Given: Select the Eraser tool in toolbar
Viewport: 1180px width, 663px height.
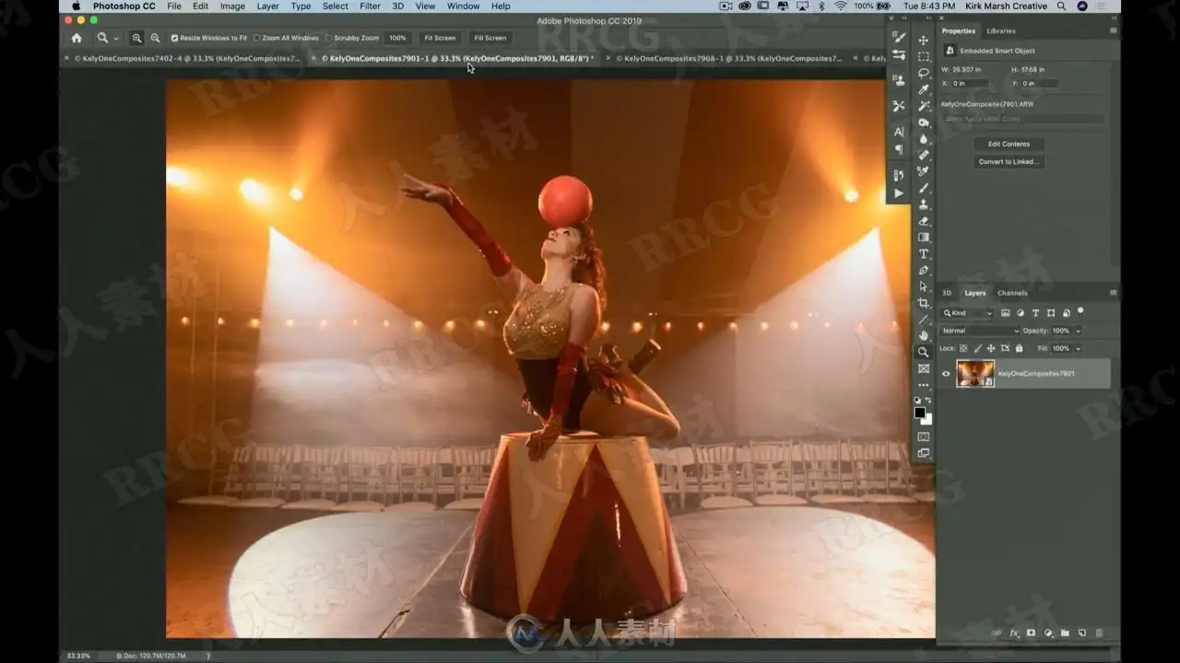Looking at the screenshot, I should click(x=924, y=221).
